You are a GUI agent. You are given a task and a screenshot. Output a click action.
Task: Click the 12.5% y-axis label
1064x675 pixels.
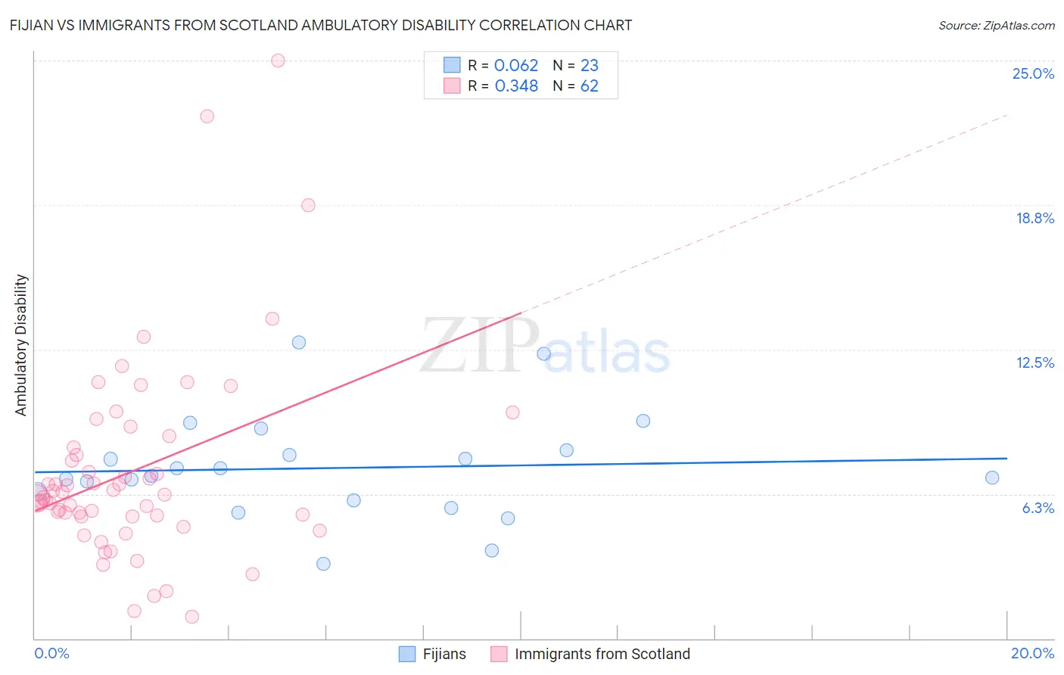[1034, 362]
